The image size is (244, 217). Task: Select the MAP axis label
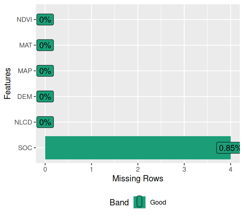pyautogui.click(x=25, y=71)
